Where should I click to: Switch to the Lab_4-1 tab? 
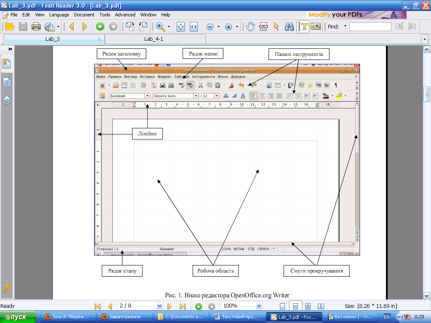click(155, 39)
